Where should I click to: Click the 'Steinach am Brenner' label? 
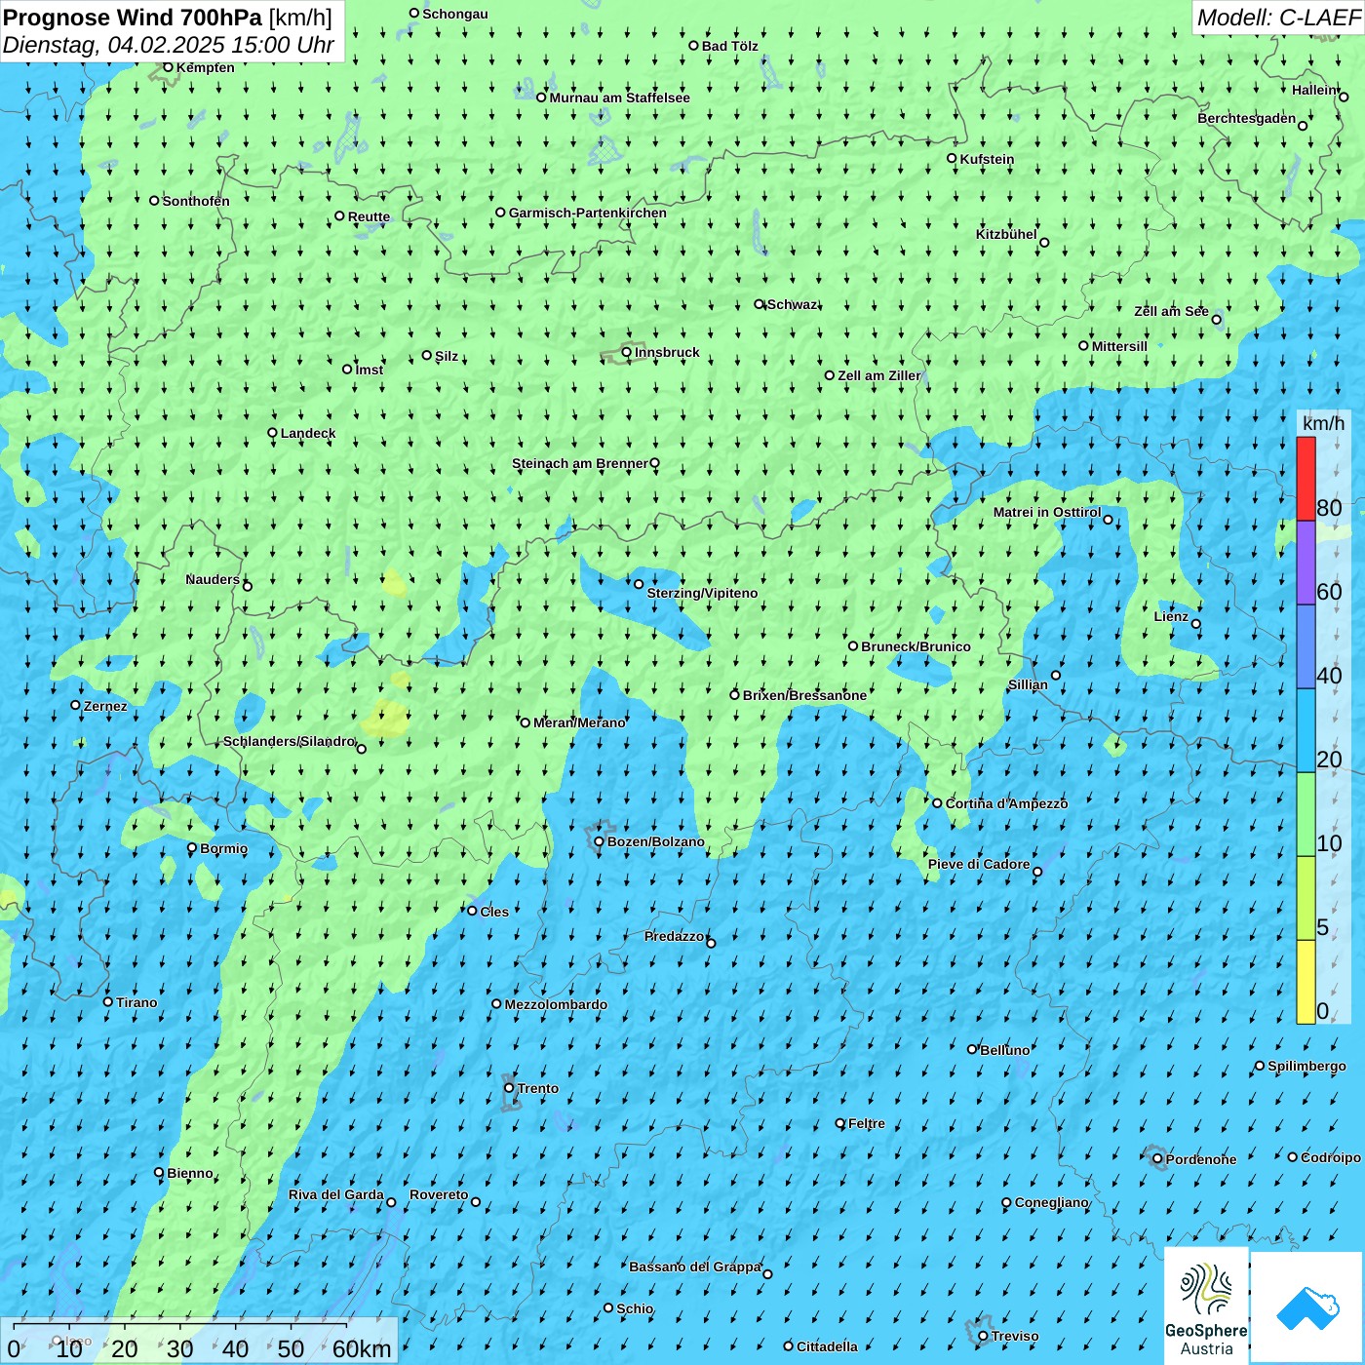[580, 463]
